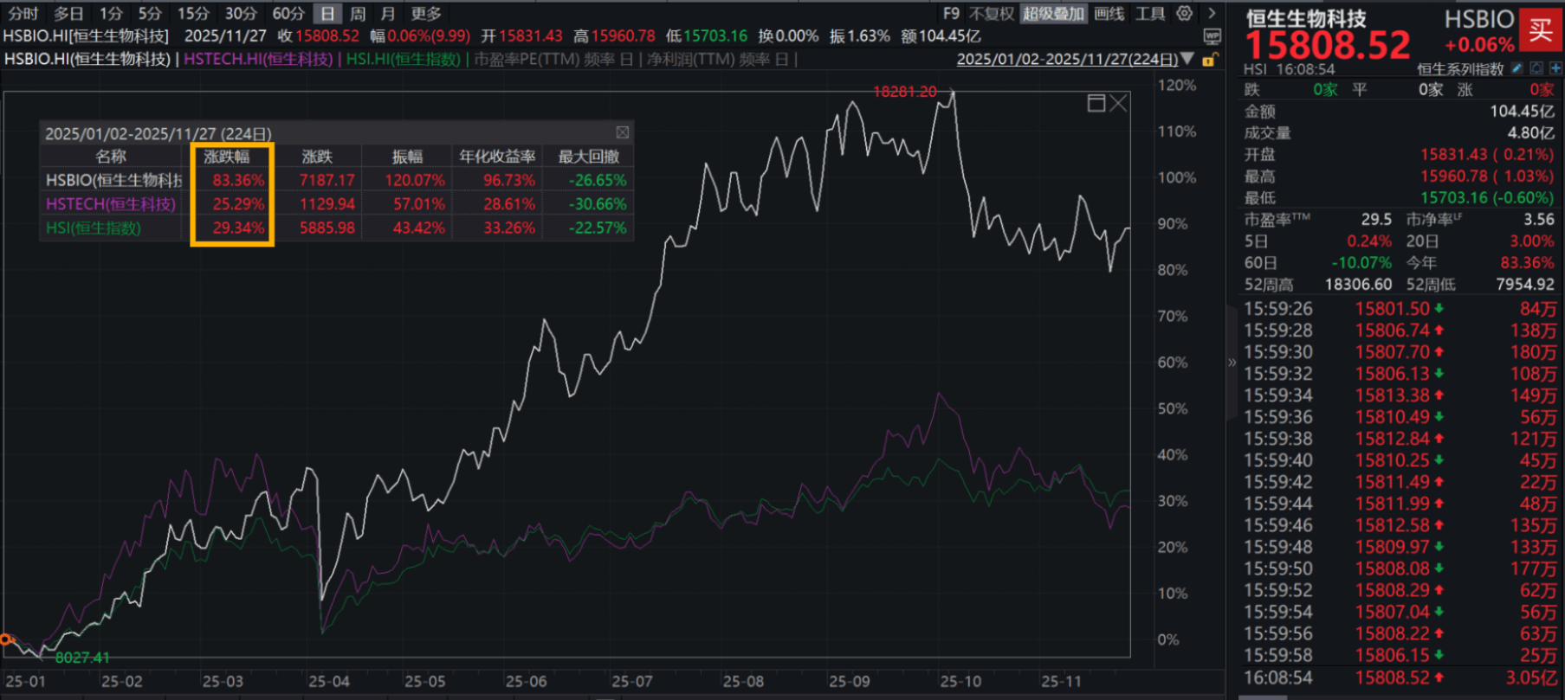Open the chart settings gear icon
The image size is (1565, 700).
pos(1184,13)
